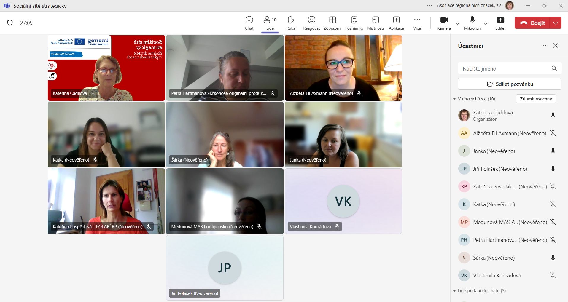Toggle Alžběta Eli Axmann mic in list

click(x=553, y=133)
